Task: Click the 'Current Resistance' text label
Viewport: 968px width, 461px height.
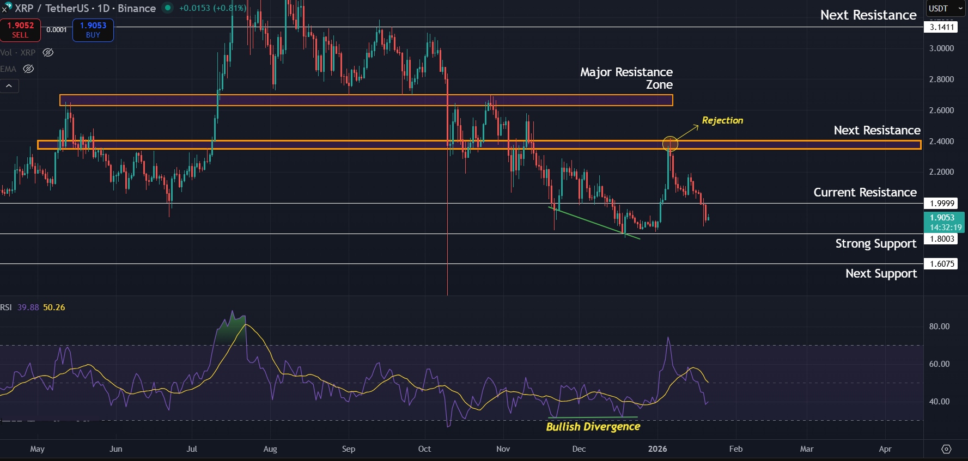Action: pos(865,192)
